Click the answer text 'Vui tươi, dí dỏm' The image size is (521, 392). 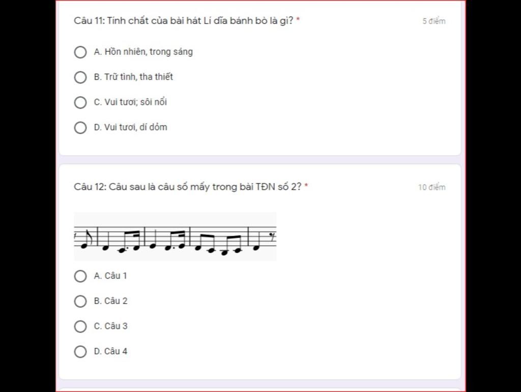(x=135, y=127)
